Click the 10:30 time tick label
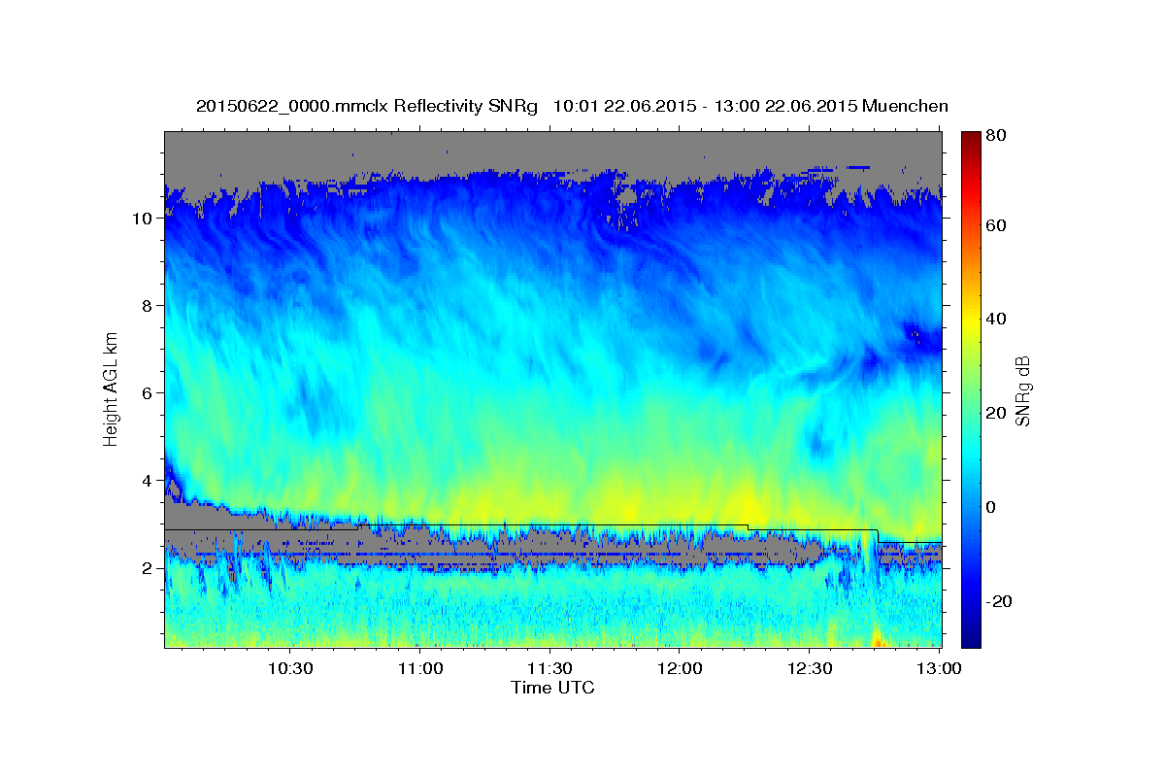This screenshot has height=777, width=1165. tap(290, 669)
